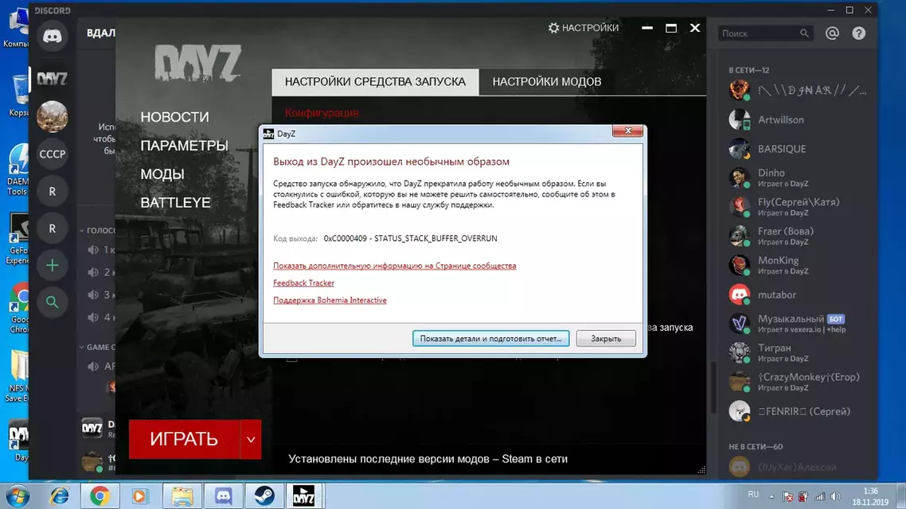Open the media player taskbar icon
This screenshot has height=509, width=906.
(x=139, y=495)
